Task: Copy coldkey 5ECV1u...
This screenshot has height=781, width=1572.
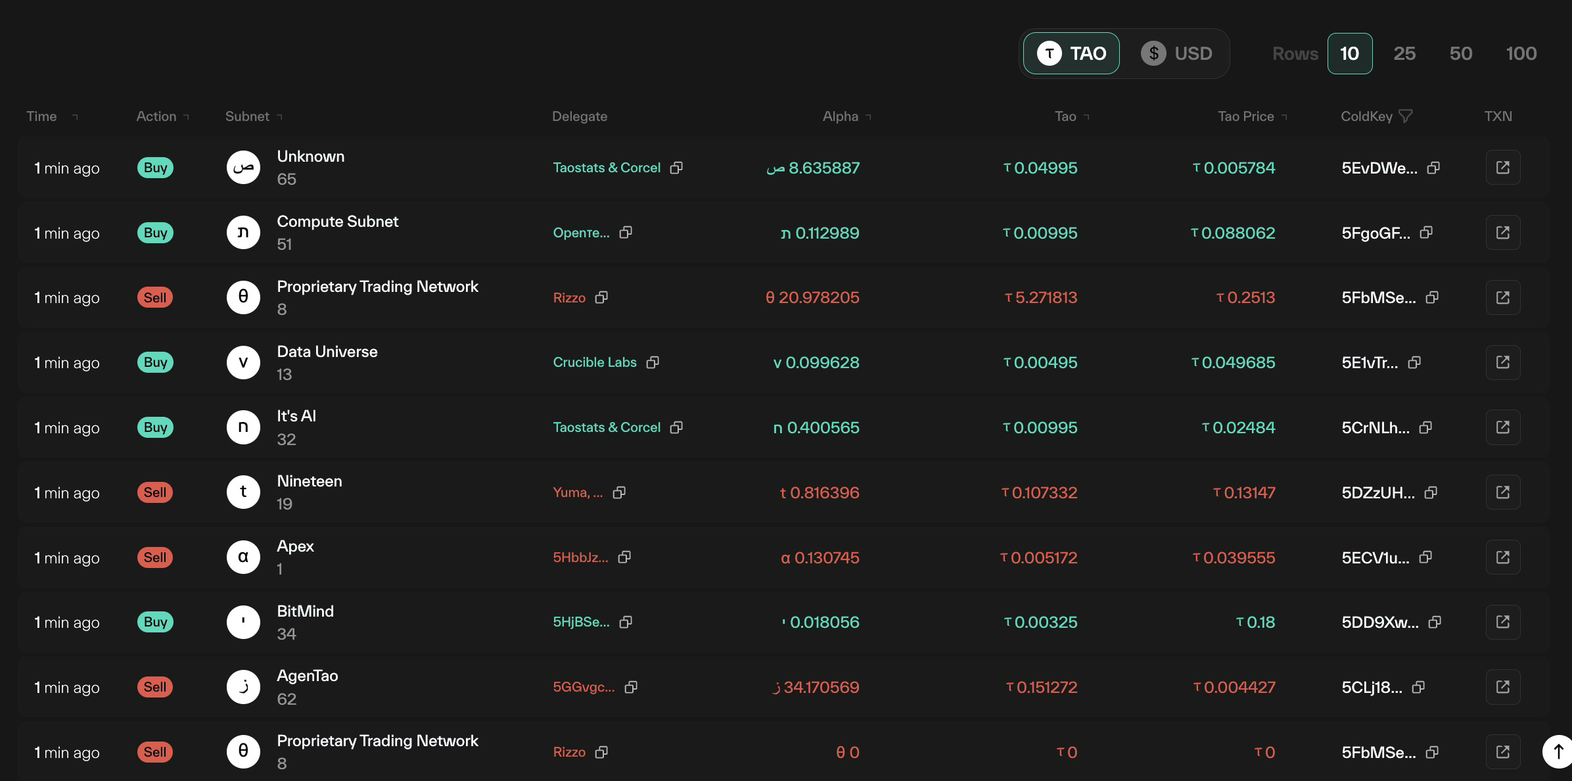Action: point(1425,557)
